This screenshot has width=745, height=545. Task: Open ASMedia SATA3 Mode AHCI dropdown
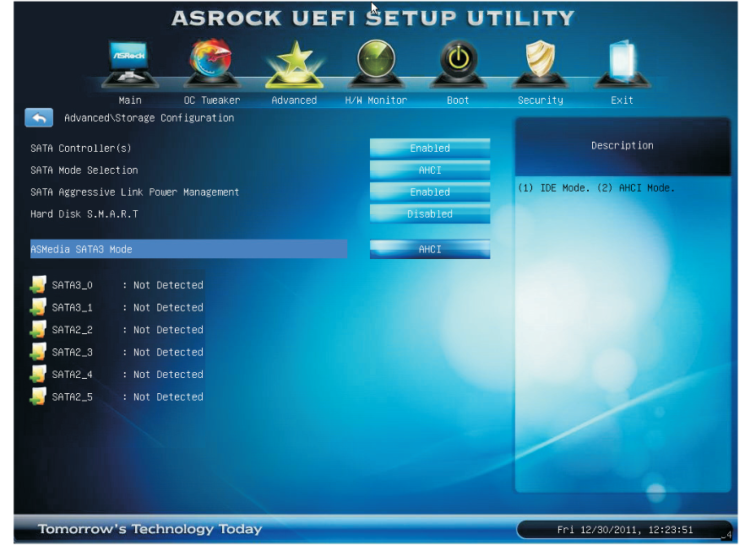click(430, 249)
